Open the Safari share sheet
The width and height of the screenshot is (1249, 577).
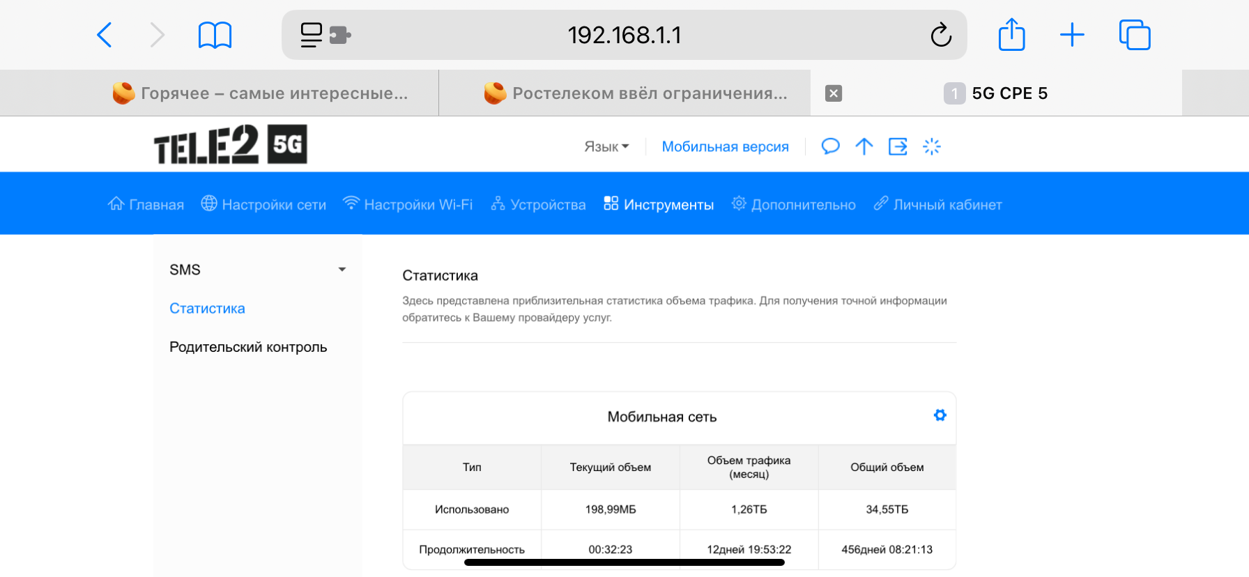(x=1011, y=34)
